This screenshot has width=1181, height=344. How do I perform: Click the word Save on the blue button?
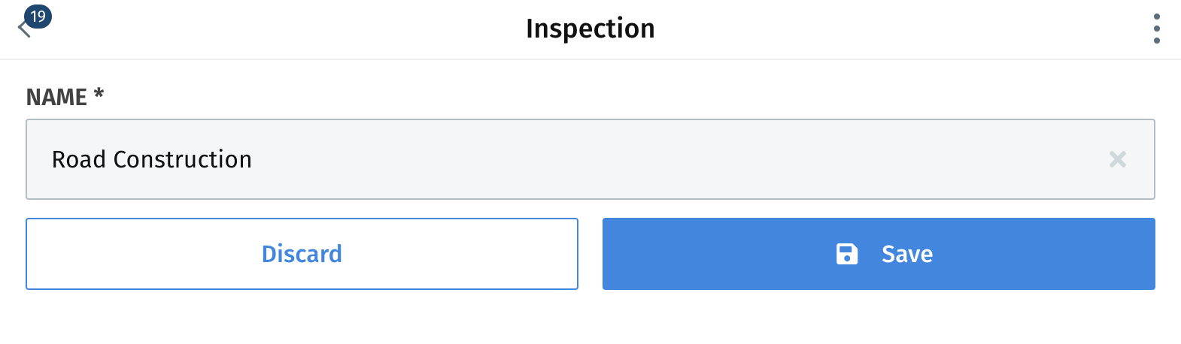[907, 254]
